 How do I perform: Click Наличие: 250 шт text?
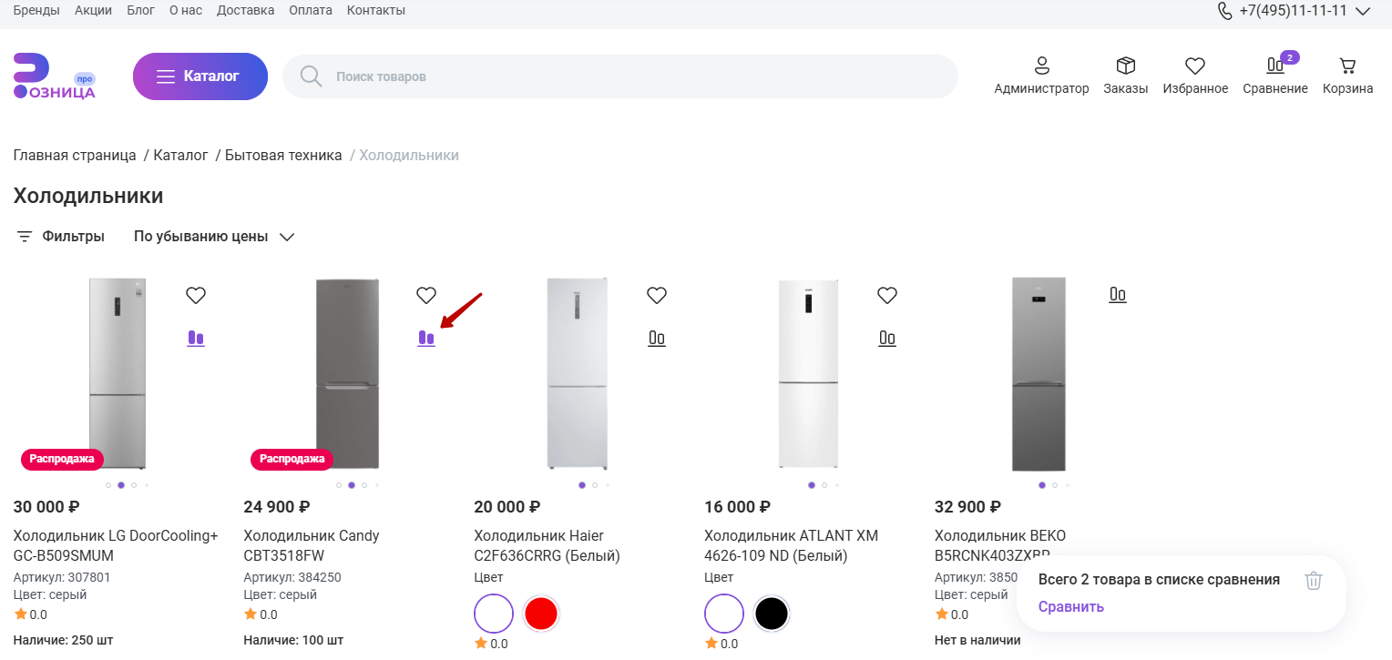(63, 640)
